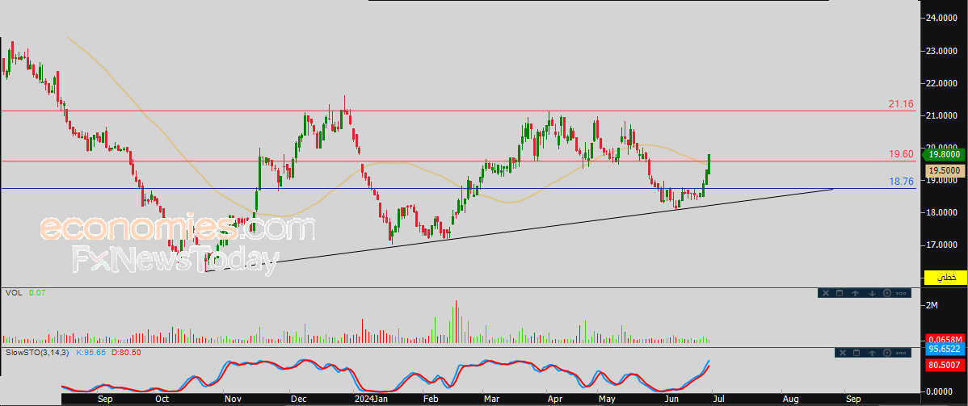Click the SlowSTO(3,14,3) indicator title

(x=37, y=352)
